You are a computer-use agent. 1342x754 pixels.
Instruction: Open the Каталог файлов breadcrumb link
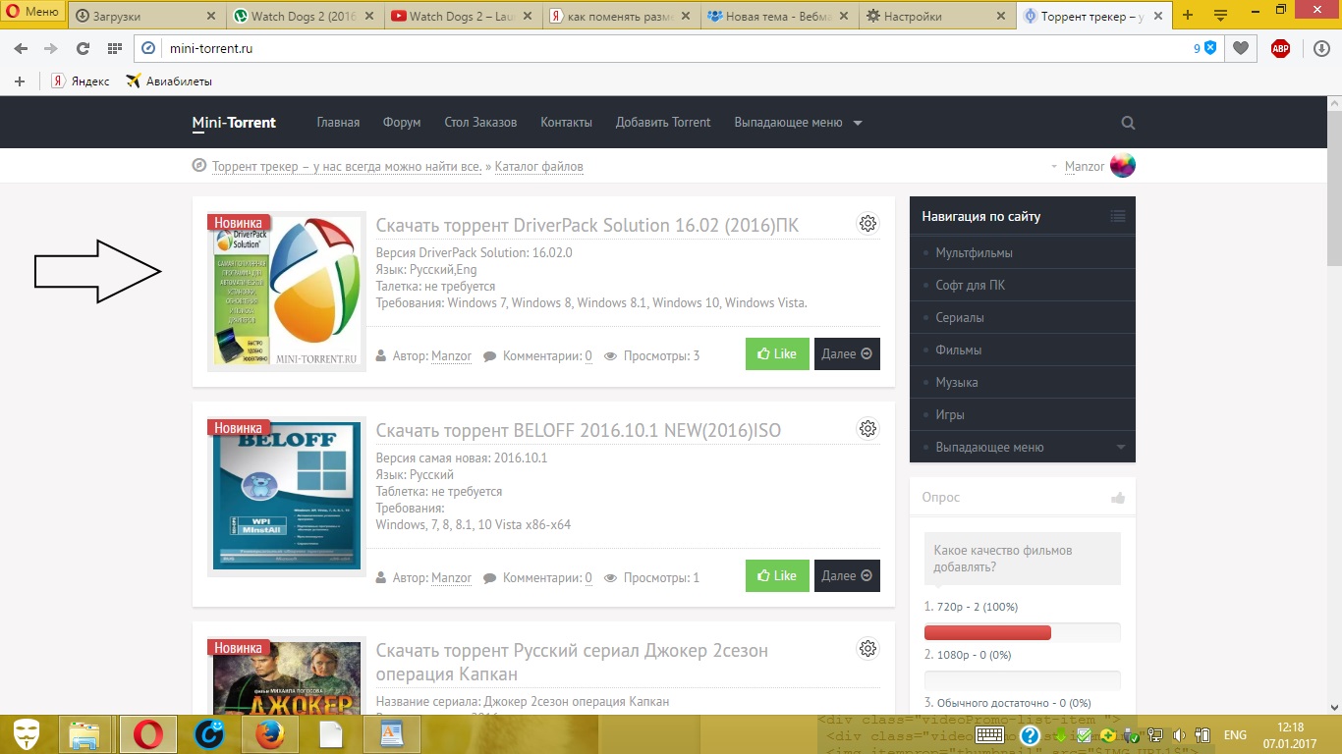click(539, 167)
